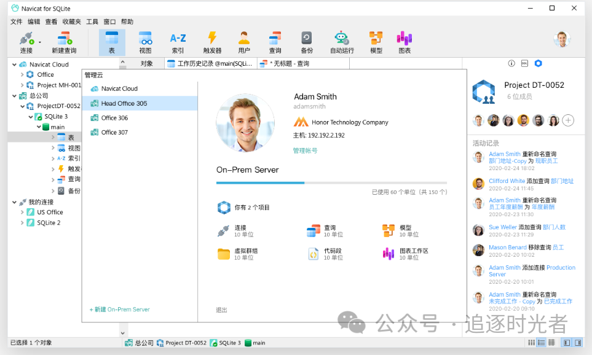Click the Production Server link in activity log
This screenshot has height=355, width=592.
click(532, 271)
